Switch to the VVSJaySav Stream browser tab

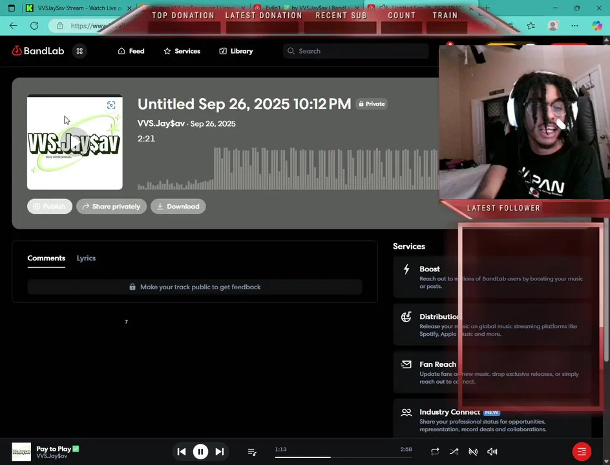click(x=78, y=8)
